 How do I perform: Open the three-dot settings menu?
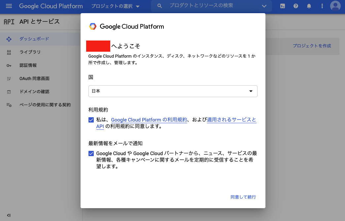[322, 6]
